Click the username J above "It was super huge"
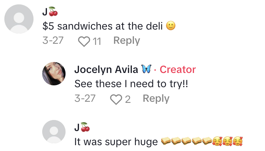 (x=76, y=127)
